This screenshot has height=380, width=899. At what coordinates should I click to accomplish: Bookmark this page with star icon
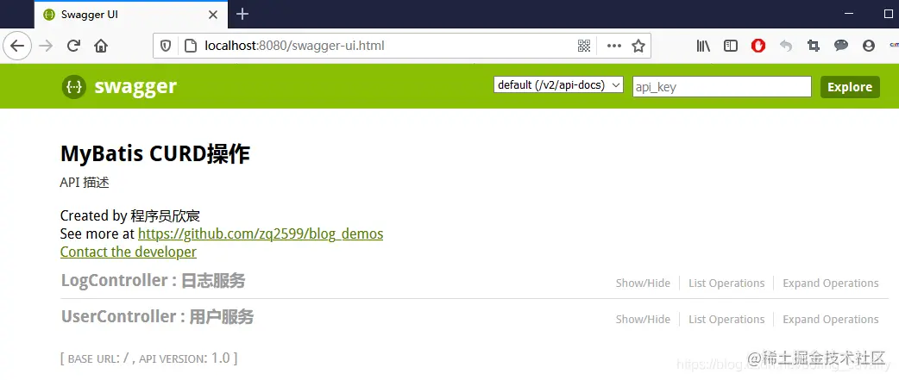pos(638,46)
